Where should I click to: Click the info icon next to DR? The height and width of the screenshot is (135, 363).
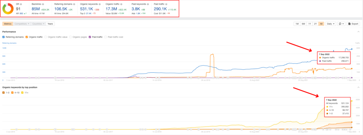[x=21, y=4]
